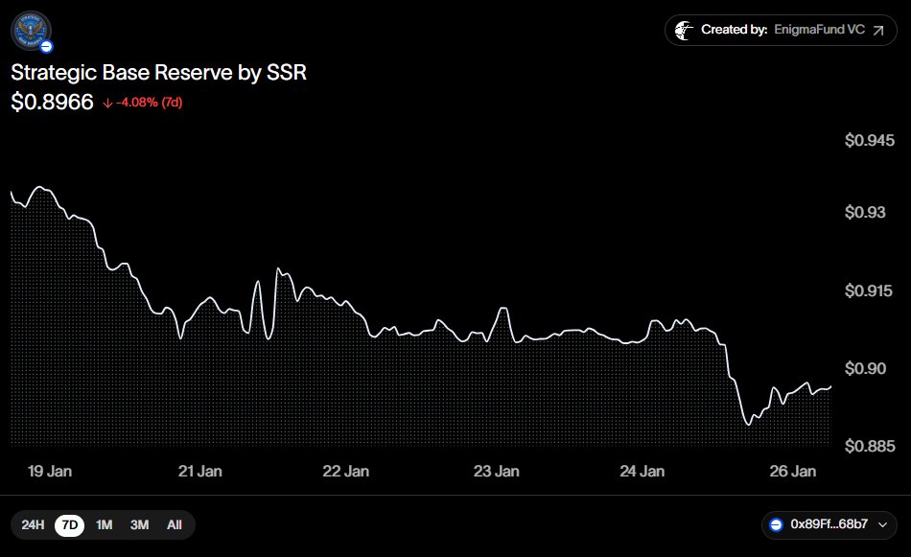Click the Strategic Base Reserve token logo
Image resolution: width=911 pixels, height=557 pixels.
pyautogui.click(x=31, y=30)
